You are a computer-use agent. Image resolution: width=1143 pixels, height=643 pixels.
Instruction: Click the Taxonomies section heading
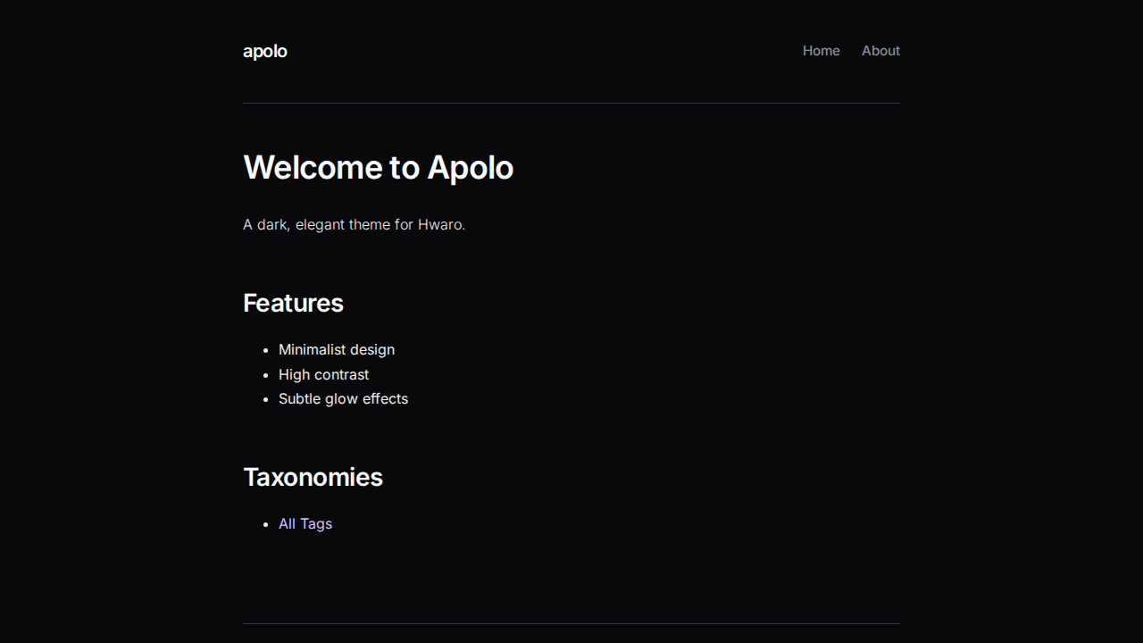coord(313,477)
